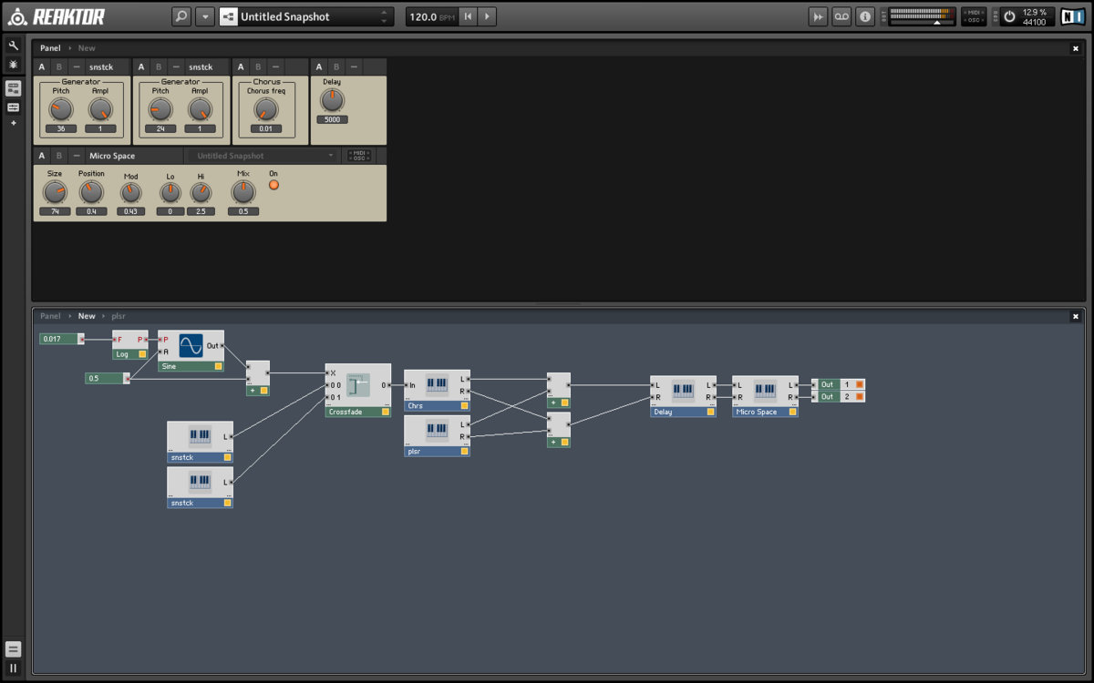Toggle the Micro Space On button

click(x=273, y=185)
